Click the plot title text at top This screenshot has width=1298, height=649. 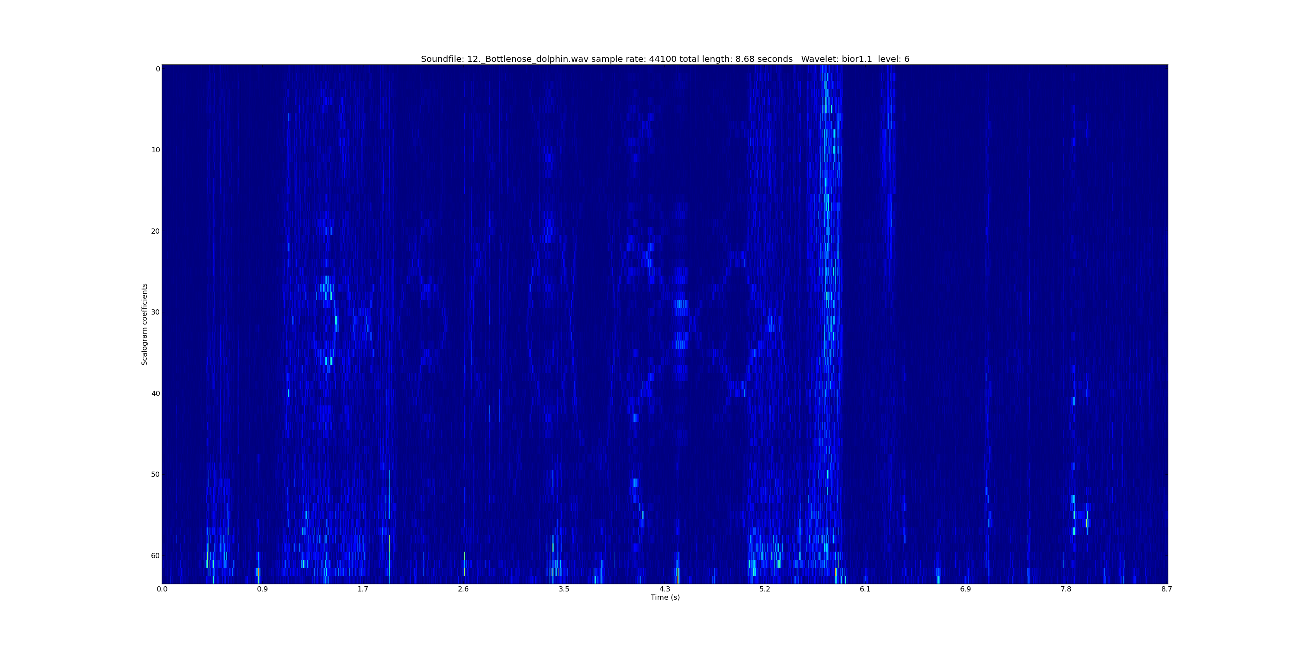click(665, 59)
